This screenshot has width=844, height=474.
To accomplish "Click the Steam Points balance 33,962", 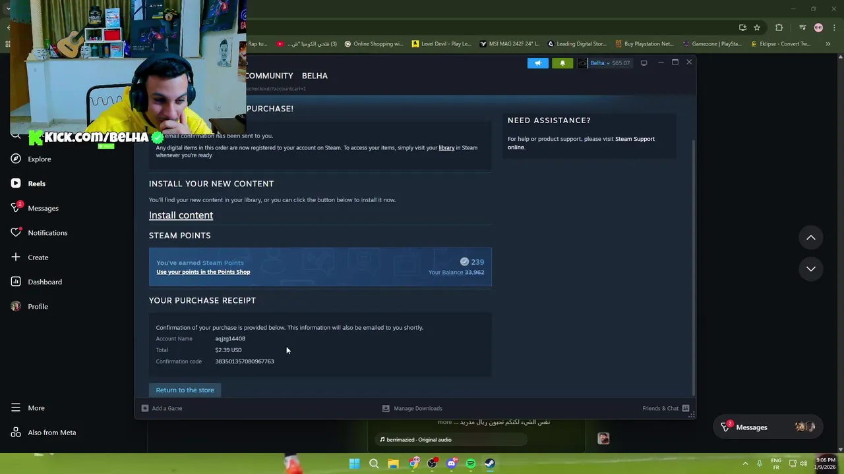I will pos(474,272).
